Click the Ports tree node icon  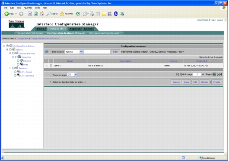[22, 64]
